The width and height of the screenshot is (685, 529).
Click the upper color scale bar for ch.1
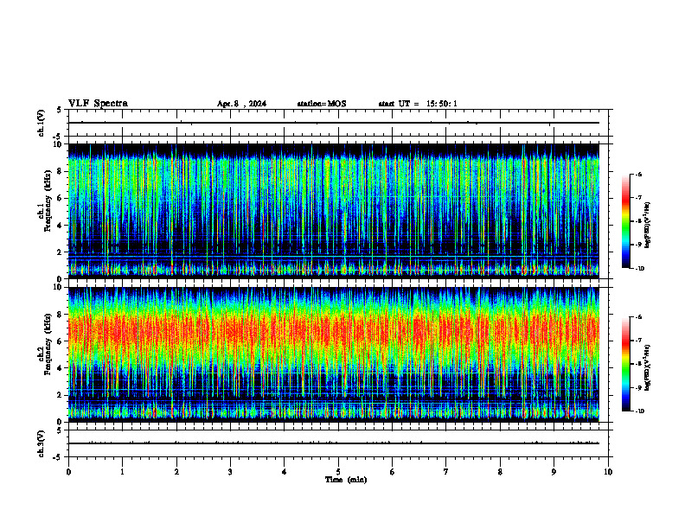(625, 221)
